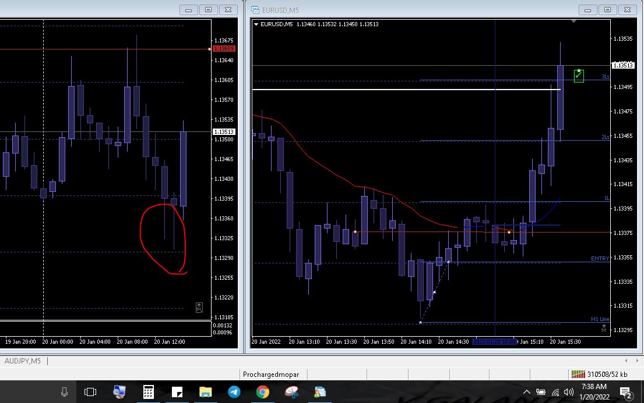The image size is (644, 403).
Task: Click the 310508/52 kb connection status
Action: (x=607, y=374)
